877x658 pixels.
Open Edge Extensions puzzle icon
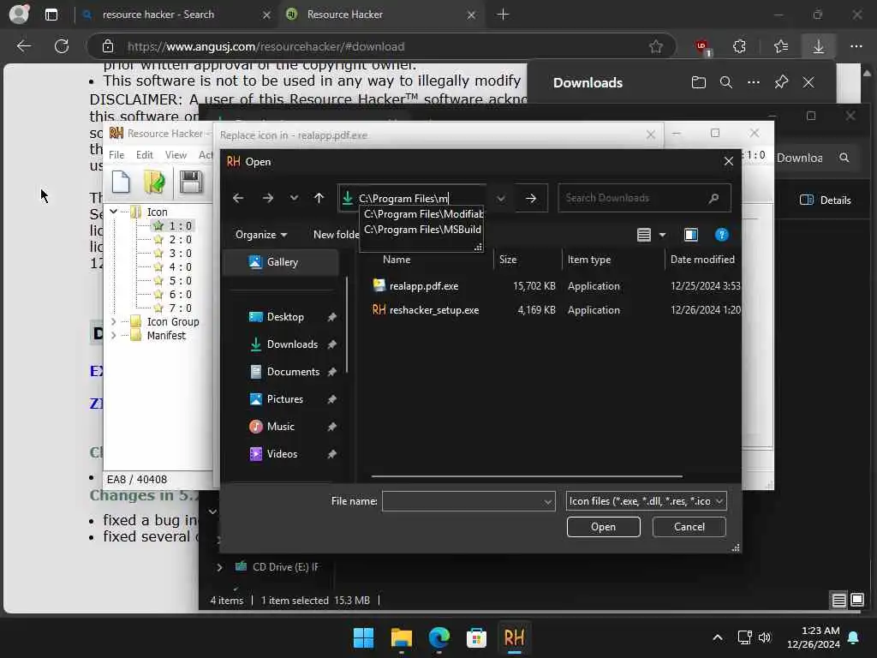[x=739, y=46]
